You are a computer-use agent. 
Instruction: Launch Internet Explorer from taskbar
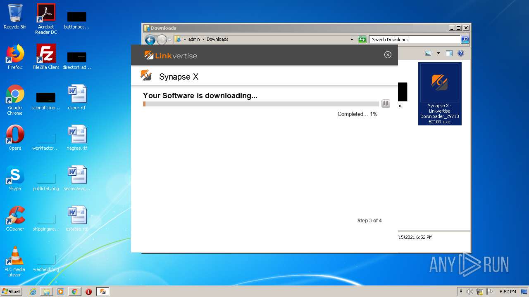(x=33, y=292)
